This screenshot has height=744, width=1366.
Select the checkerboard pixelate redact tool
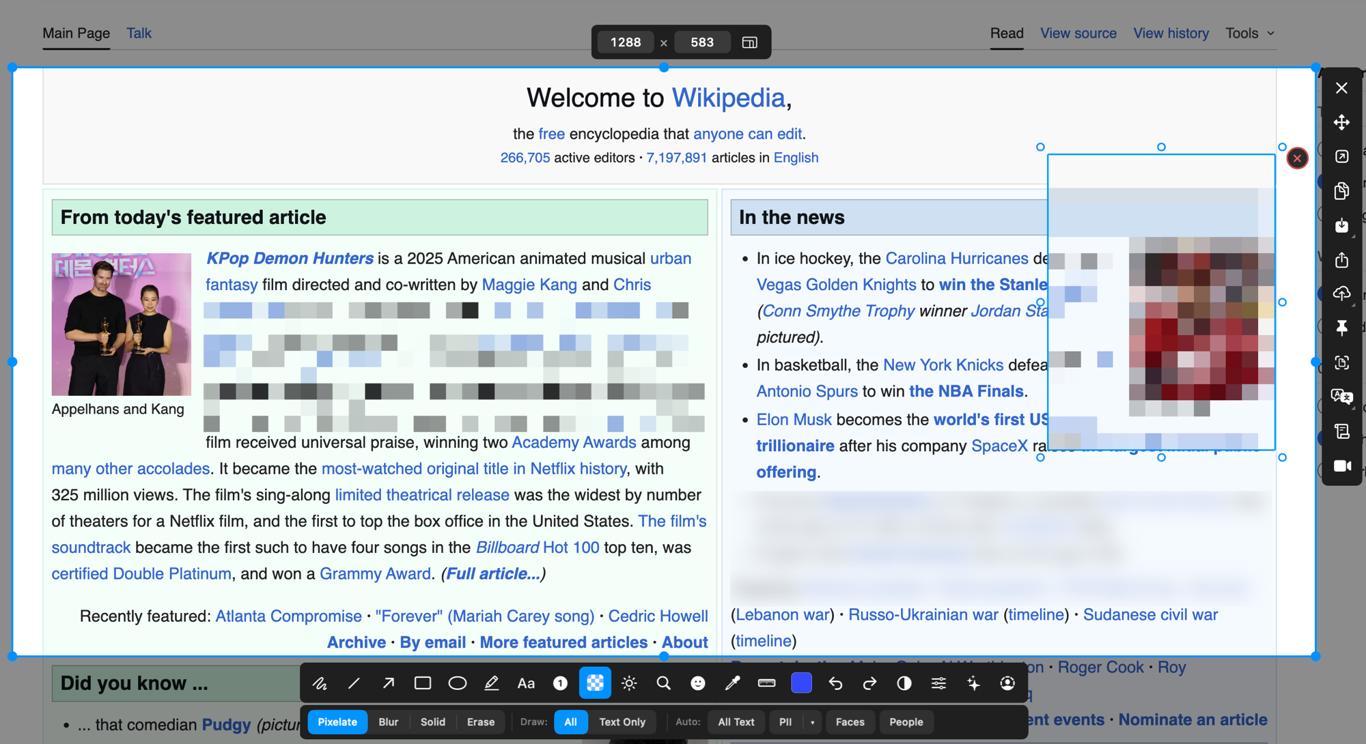click(x=595, y=683)
